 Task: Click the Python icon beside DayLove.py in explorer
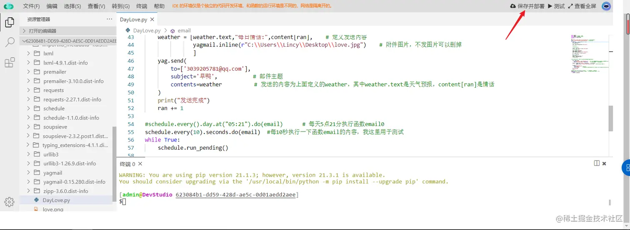tap(36, 200)
